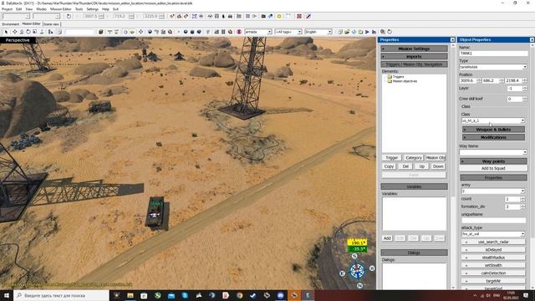Click the Mission Obj button
The height and width of the screenshot is (301, 535).
coord(436,158)
